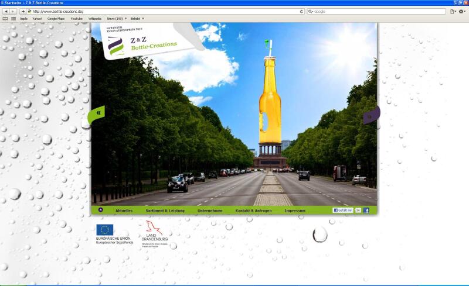Click the add bookmark plus button
Screen dimensions: 469x286
pos(23,11)
